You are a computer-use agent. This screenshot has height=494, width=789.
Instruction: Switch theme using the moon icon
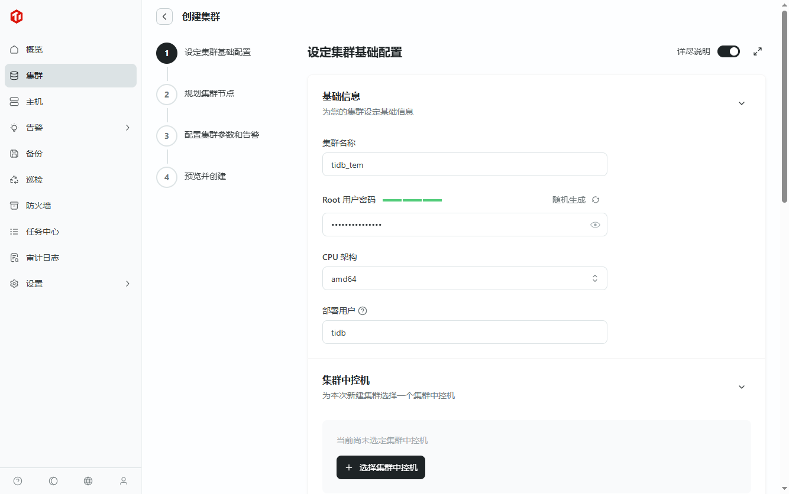point(53,481)
